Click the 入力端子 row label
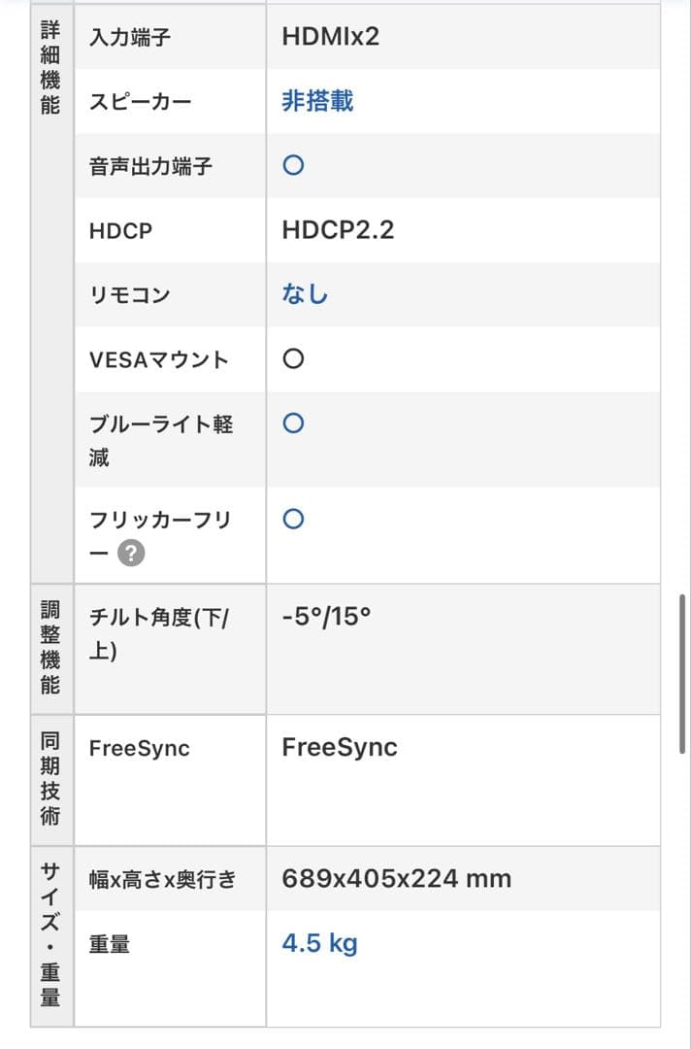 [x=131, y=37]
